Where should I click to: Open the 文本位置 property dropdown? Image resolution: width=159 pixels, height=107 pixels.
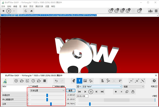tap(47, 90)
